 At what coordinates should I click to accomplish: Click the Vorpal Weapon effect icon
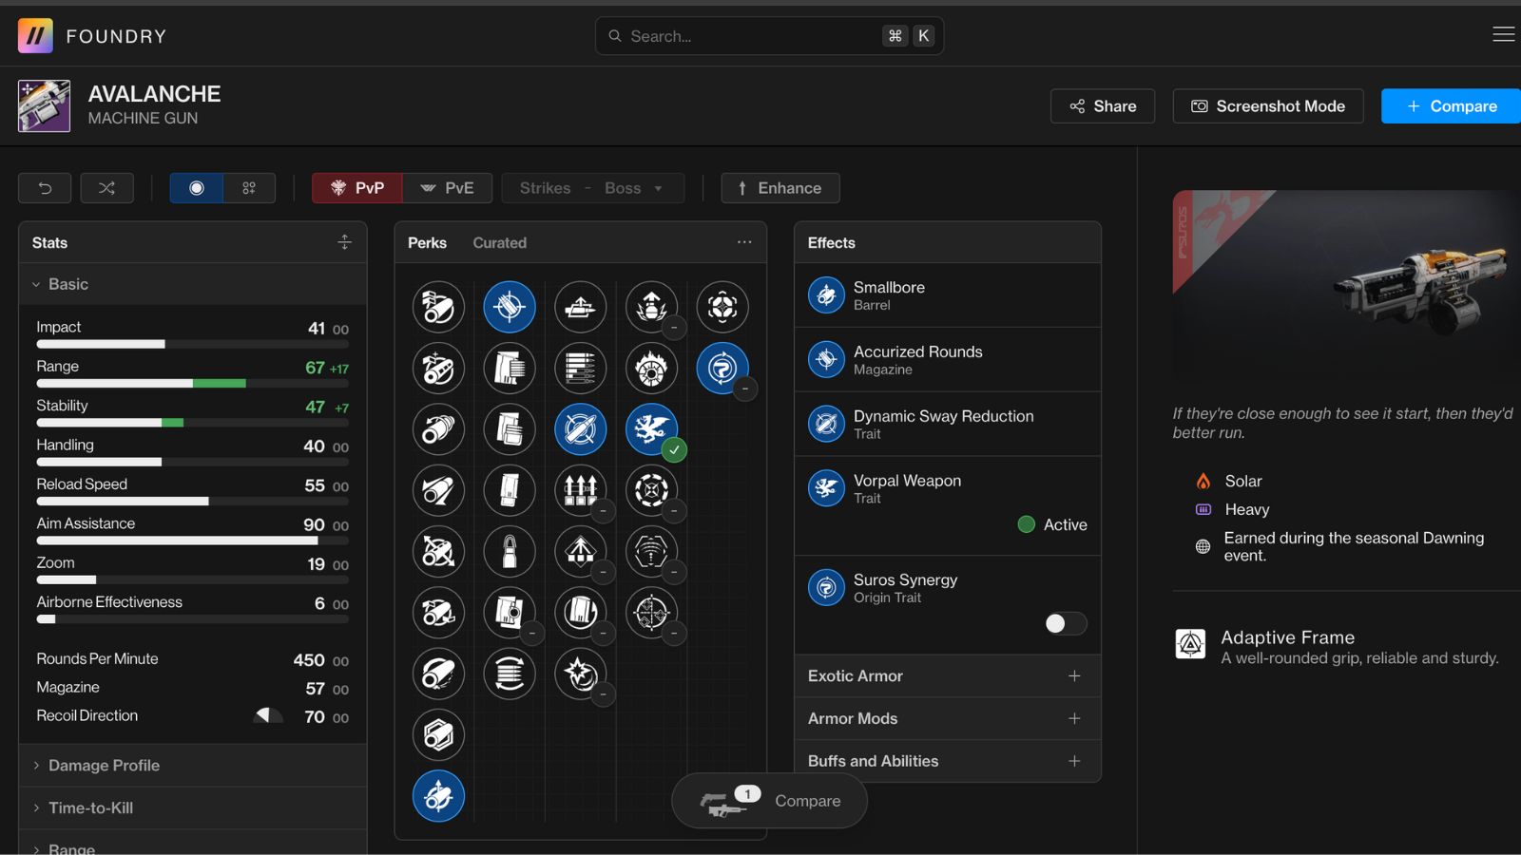pos(826,488)
